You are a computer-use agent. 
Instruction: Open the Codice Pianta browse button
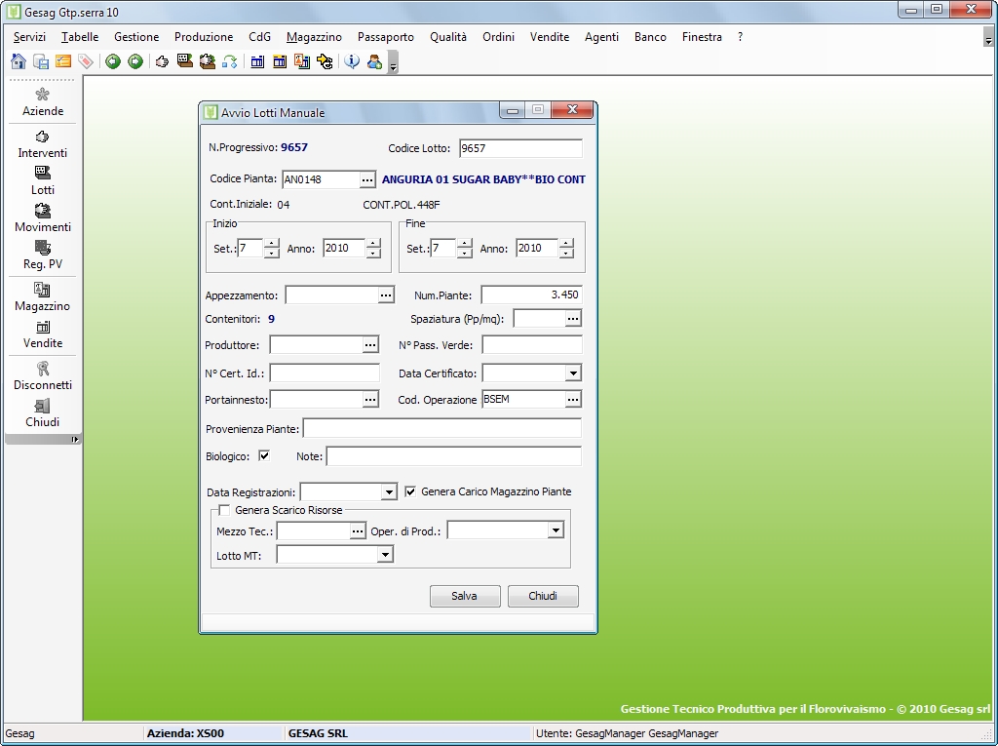pos(367,179)
